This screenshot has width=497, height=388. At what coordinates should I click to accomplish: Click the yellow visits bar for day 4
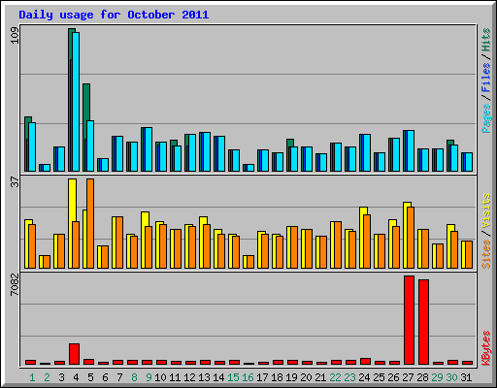(x=72, y=223)
